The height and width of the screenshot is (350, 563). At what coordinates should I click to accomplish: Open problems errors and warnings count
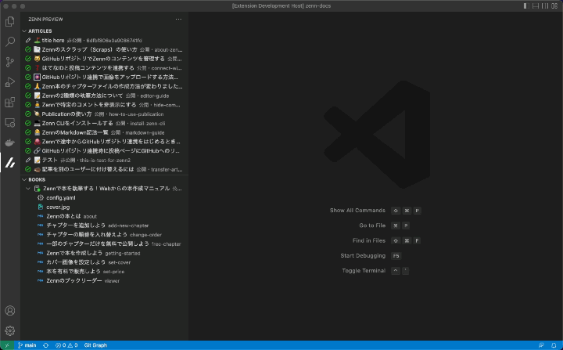click(x=66, y=345)
